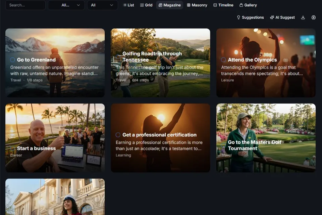Open the second All dropdown chevron
The height and width of the screenshot is (215, 322).
(111, 5)
